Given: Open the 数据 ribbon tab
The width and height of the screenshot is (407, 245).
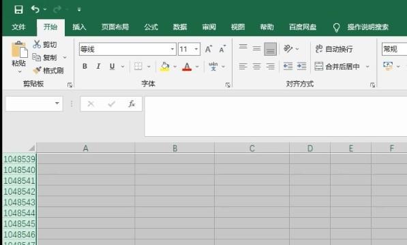Looking at the screenshot, I should (x=180, y=27).
